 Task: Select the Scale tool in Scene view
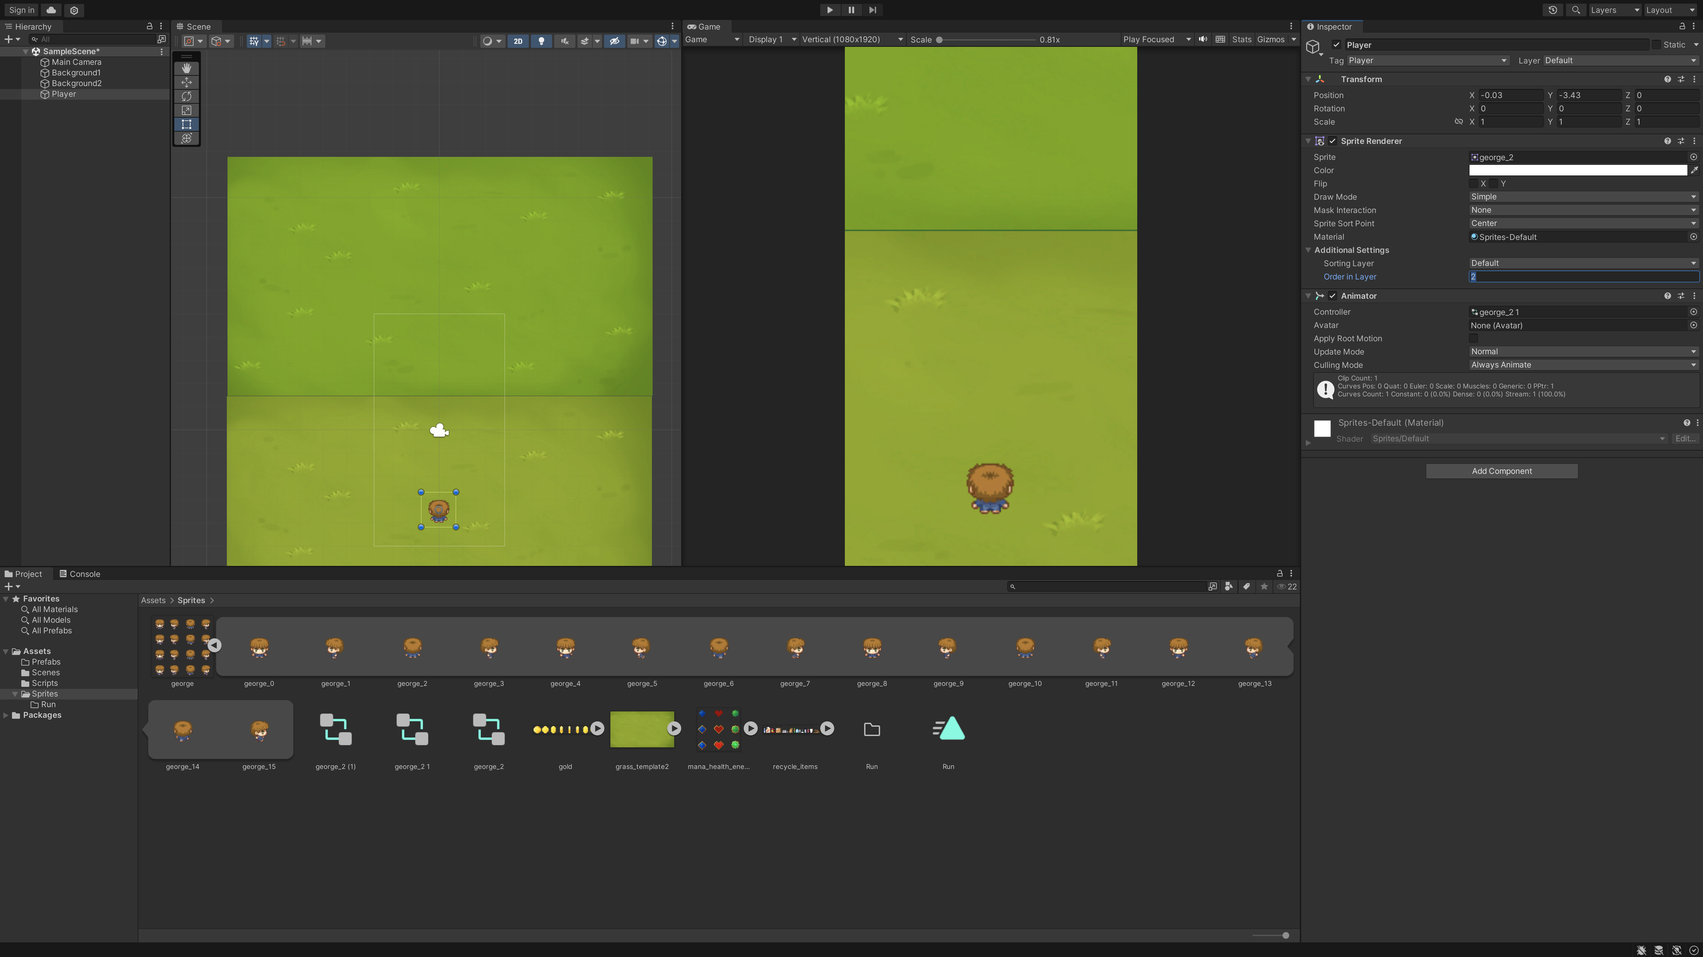coord(186,110)
